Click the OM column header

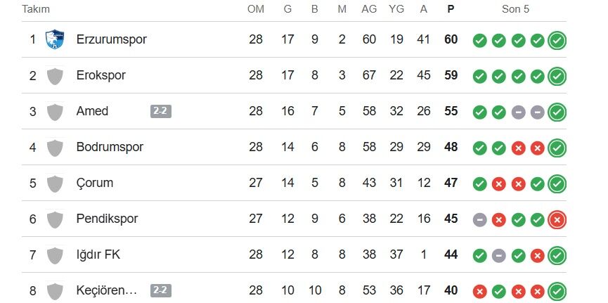[x=256, y=10]
